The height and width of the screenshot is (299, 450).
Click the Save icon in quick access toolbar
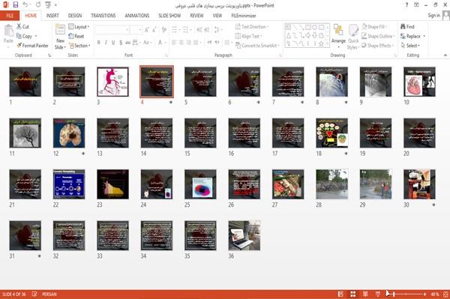[16, 5]
